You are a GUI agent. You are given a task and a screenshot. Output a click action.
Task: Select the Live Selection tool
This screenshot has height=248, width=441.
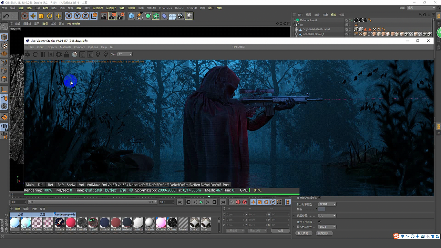point(24,16)
